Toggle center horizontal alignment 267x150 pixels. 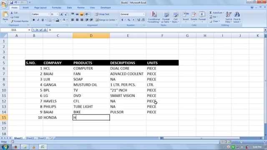[77, 20]
